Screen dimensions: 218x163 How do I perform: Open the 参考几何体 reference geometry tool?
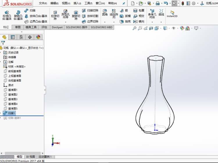click(x=152, y=14)
